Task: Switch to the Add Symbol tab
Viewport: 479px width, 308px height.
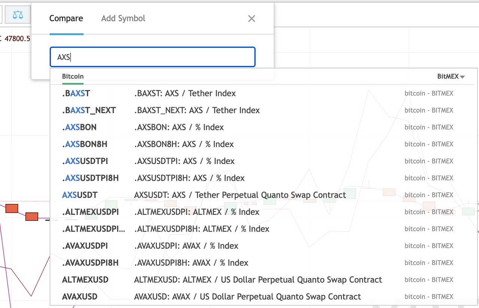Action: point(123,18)
